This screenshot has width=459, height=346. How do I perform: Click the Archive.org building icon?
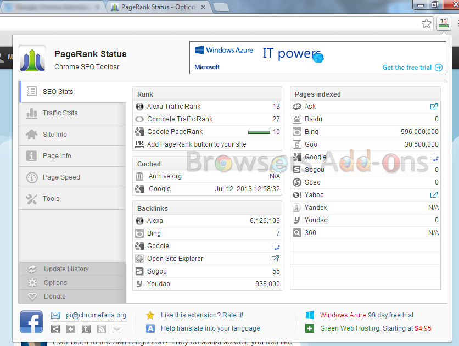point(139,176)
